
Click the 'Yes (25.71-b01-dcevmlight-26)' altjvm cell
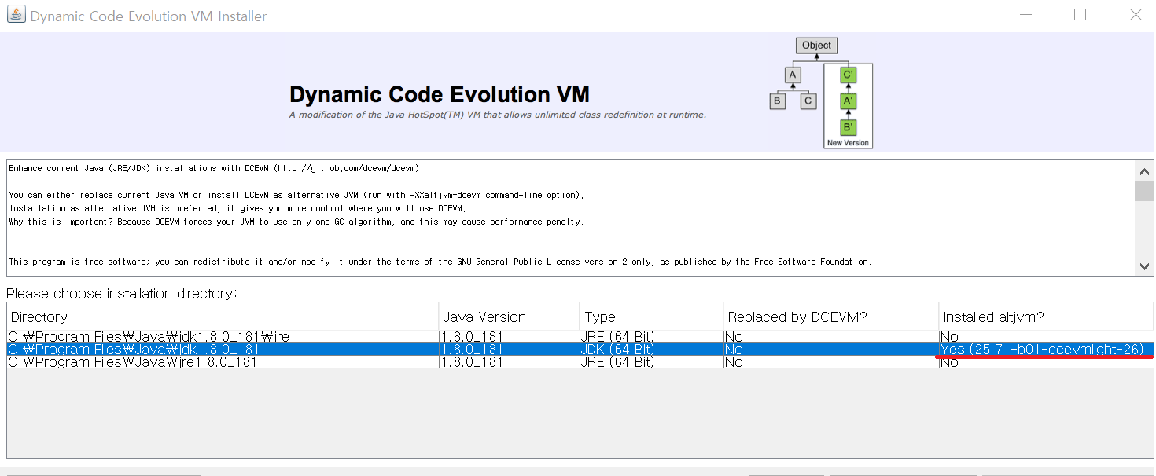click(x=1046, y=350)
